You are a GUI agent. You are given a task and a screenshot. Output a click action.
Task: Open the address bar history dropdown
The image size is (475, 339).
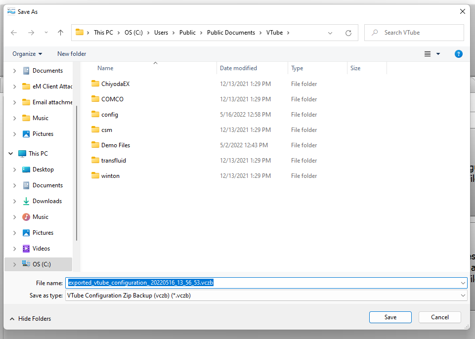tap(330, 33)
